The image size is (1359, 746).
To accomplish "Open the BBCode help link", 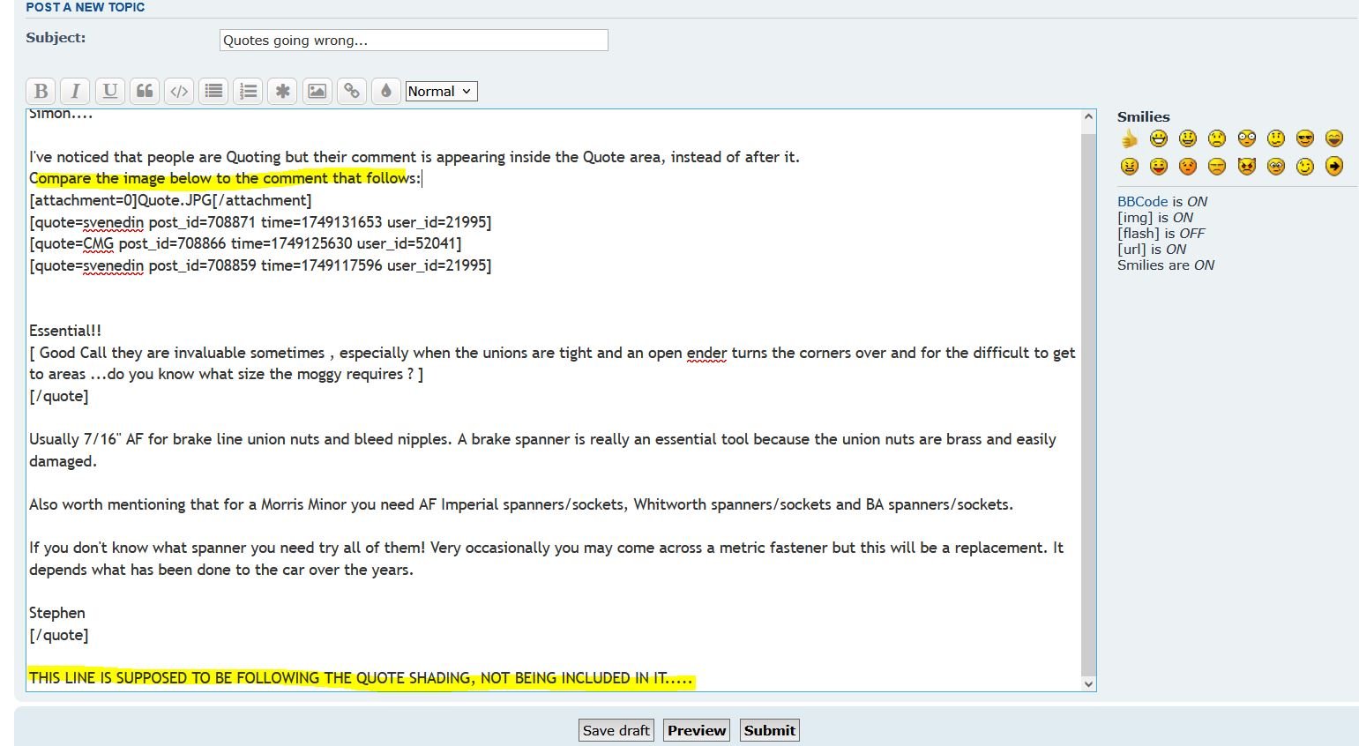I will (x=1142, y=201).
